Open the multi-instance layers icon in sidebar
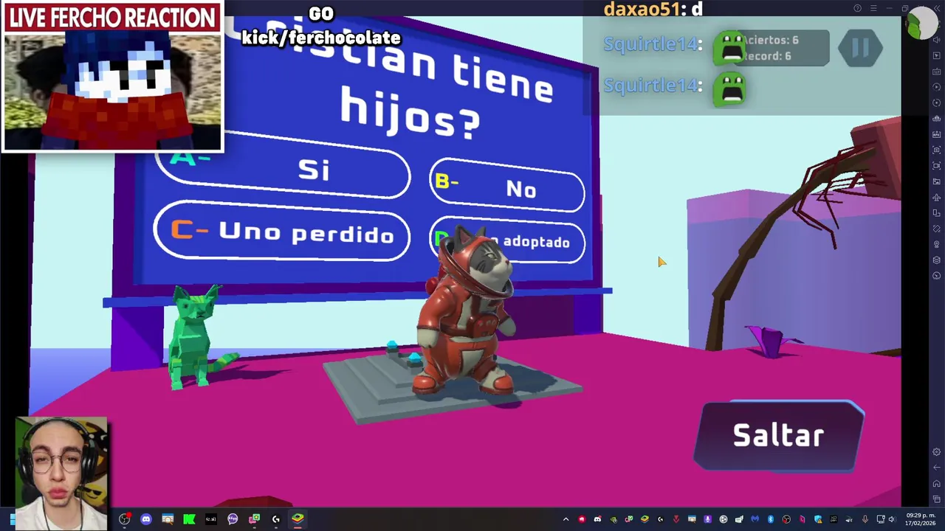 [937, 260]
